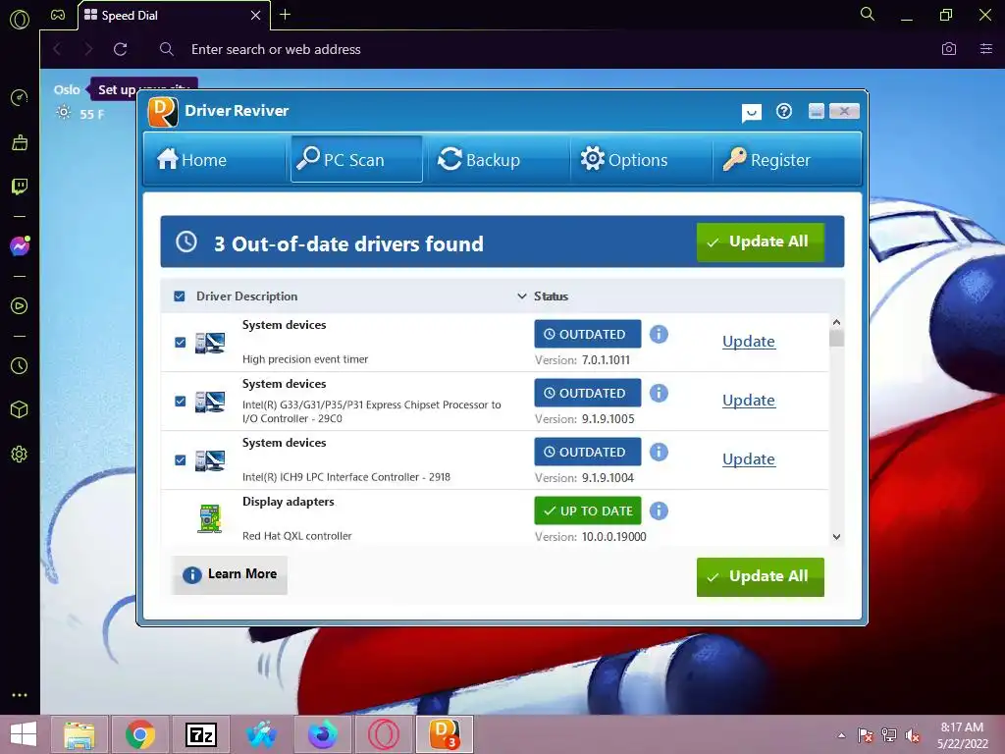The image size is (1005, 754).
Task: Show hidden system tray icons
Action: point(841,735)
